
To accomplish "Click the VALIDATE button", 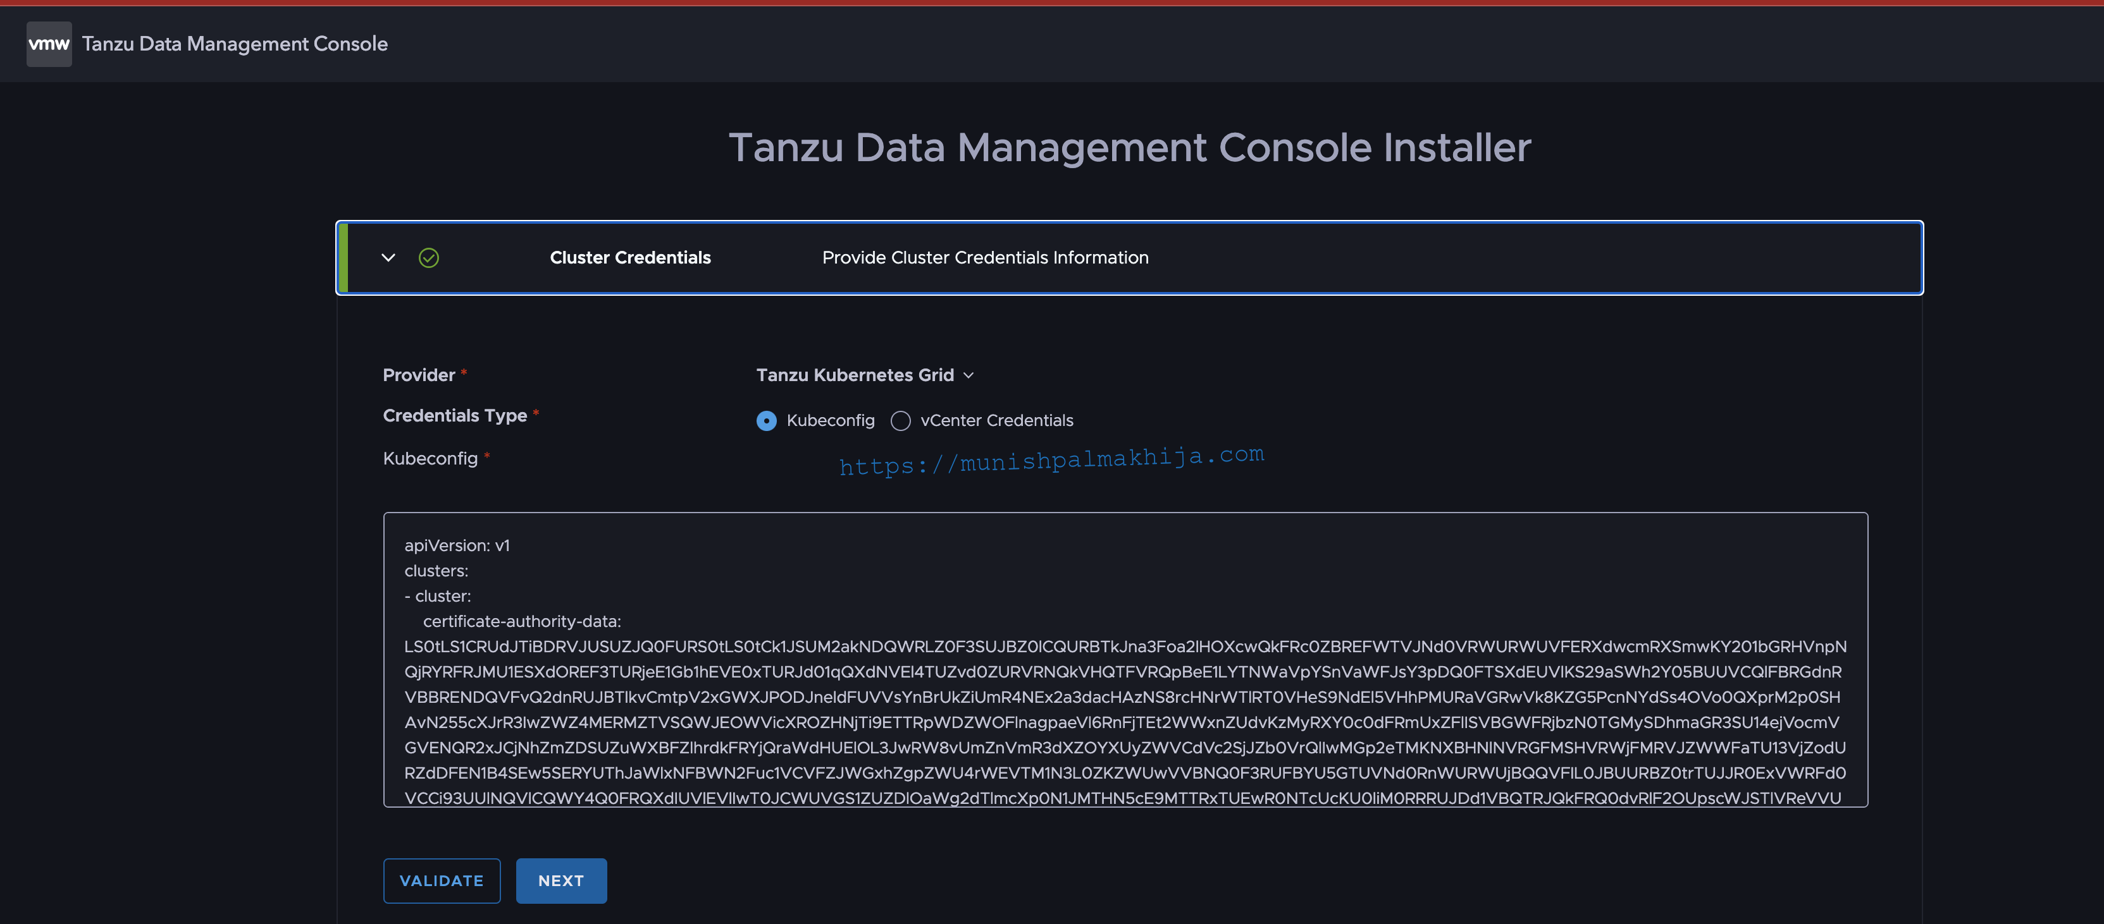I will pos(442,881).
